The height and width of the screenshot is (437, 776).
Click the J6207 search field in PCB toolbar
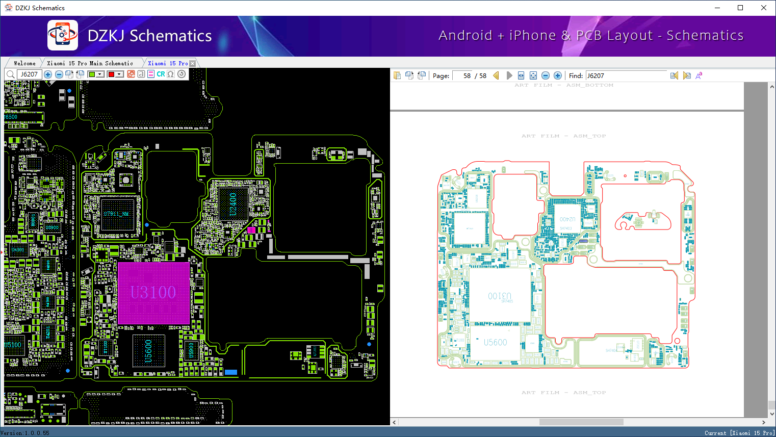(29, 74)
